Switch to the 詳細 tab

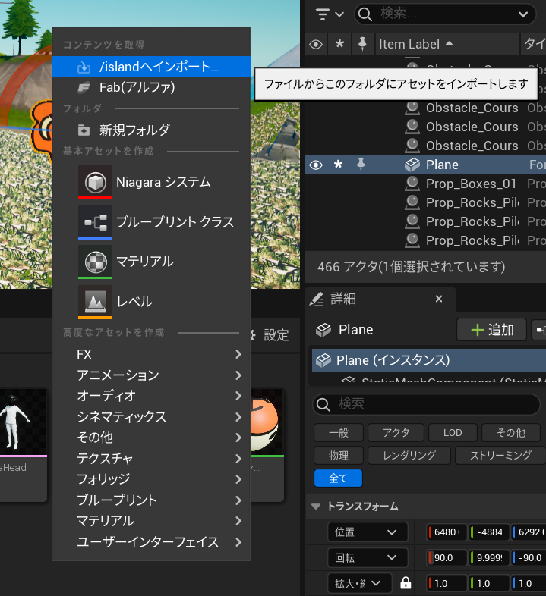pyautogui.click(x=343, y=300)
